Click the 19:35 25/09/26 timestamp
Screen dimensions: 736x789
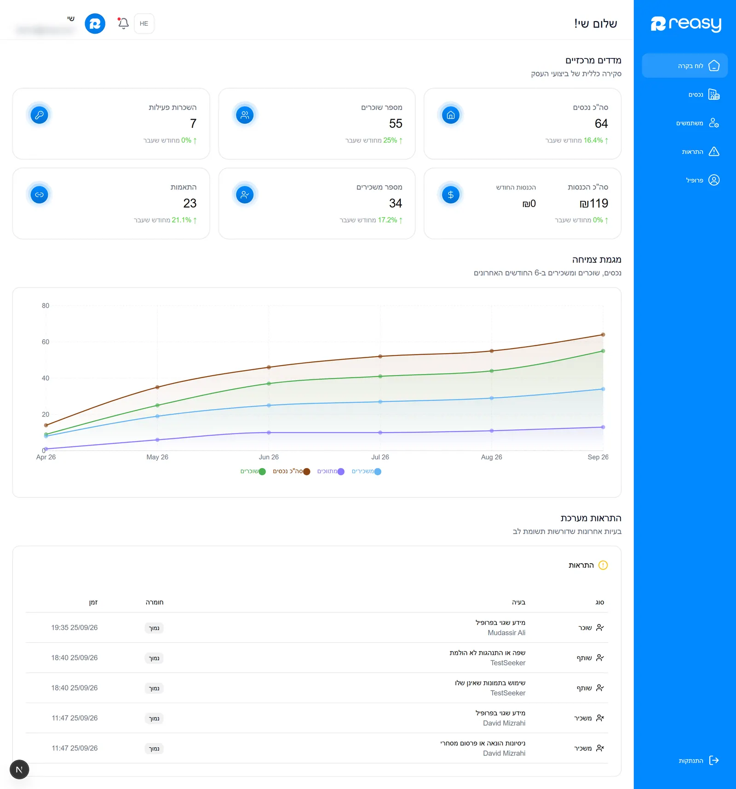point(75,628)
